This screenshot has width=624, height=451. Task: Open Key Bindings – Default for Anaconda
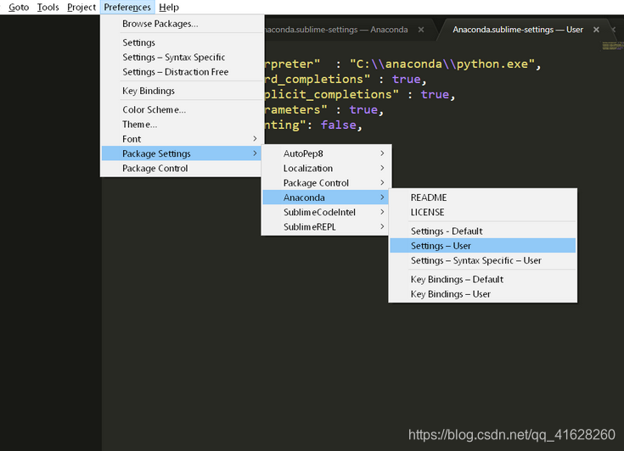pyautogui.click(x=483, y=280)
